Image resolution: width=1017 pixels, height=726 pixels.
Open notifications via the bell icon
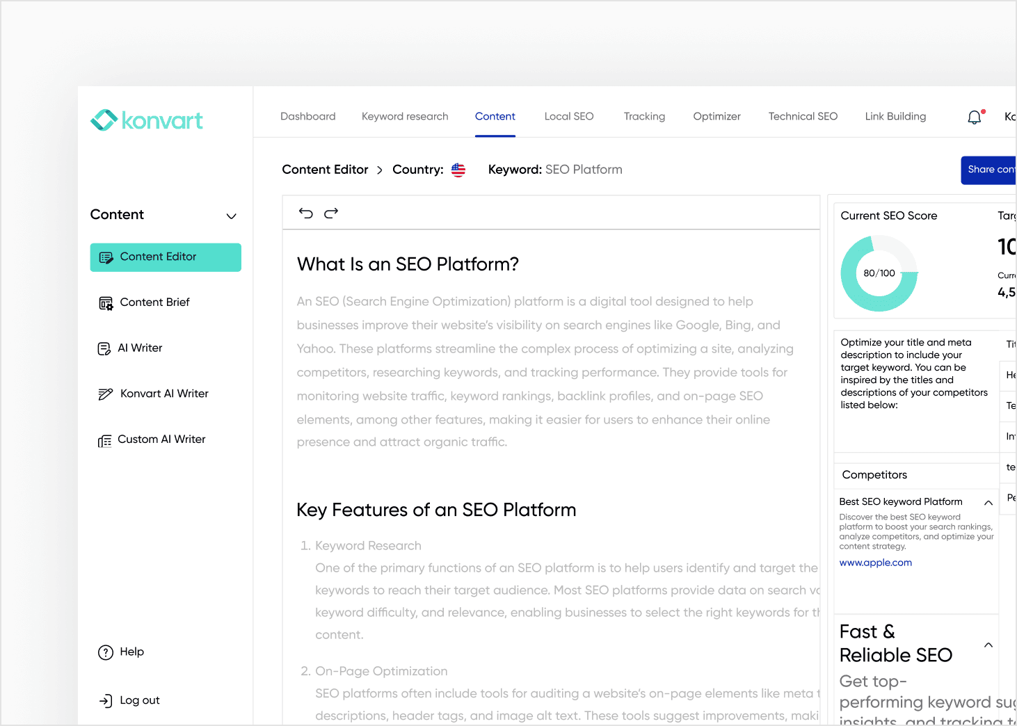(x=974, y=117)
